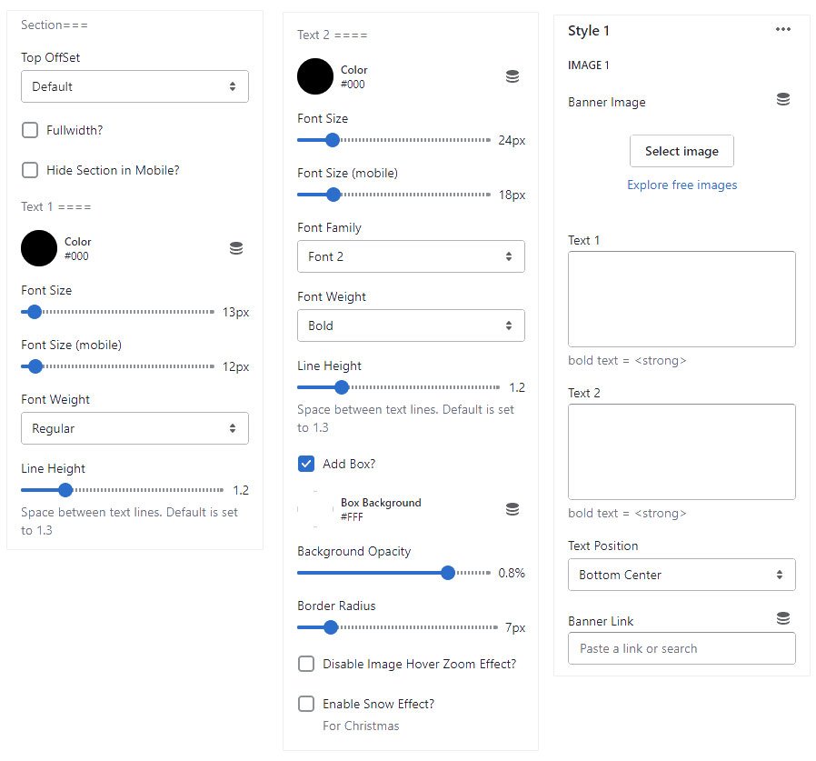The width and height of the screenshot is (816, 761).
Task: Open the Font Family dropdown showing Font 2
Action: 411,256
